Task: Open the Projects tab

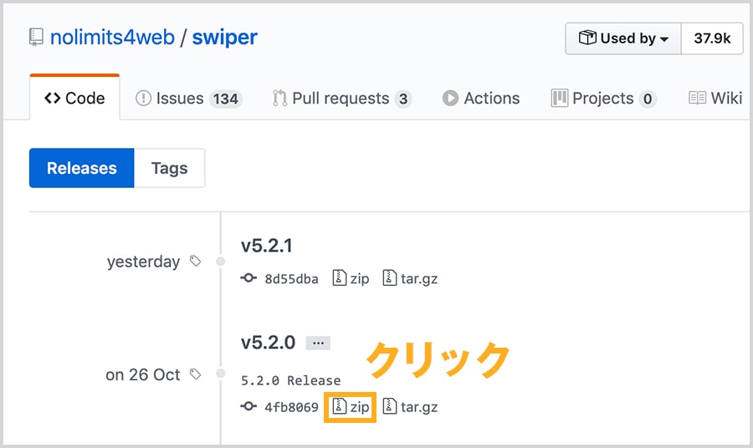Action: [603, 99]
